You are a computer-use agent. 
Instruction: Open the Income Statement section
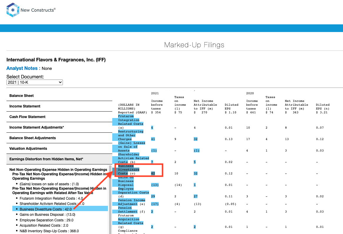[59, 106]
